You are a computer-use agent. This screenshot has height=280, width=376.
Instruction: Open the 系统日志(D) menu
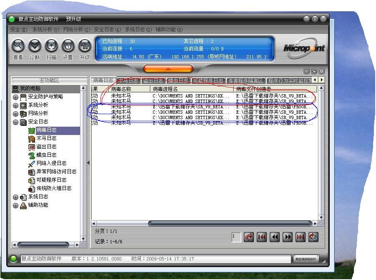[x=138, y=30]
